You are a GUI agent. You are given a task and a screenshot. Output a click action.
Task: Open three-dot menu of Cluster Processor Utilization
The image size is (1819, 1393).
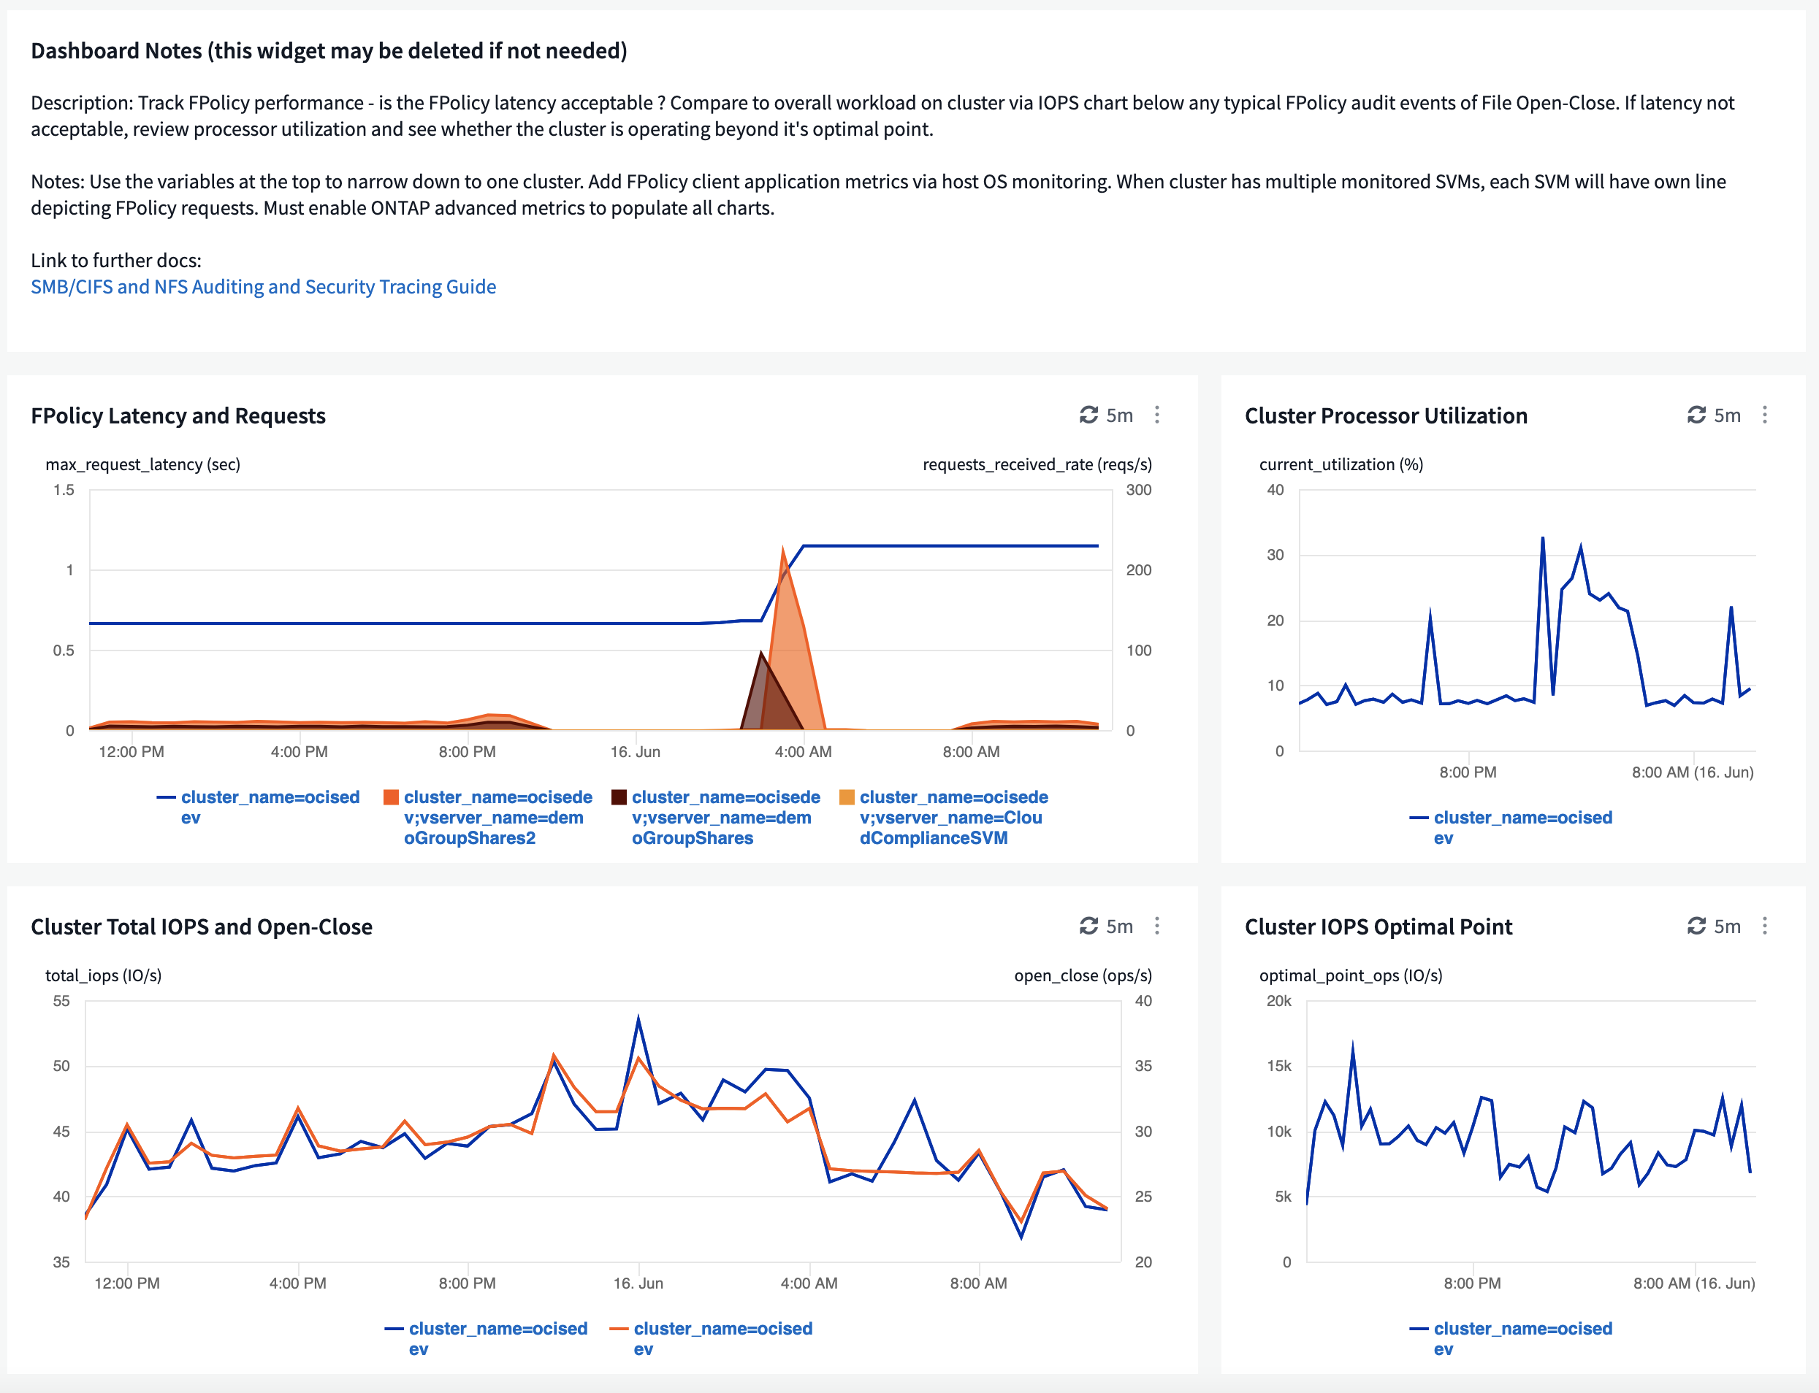pos(1765,415)
